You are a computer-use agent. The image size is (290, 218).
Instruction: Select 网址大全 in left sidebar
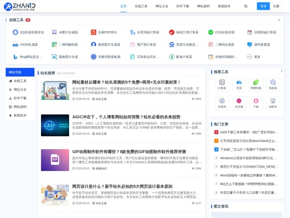[x=20, y=90]
